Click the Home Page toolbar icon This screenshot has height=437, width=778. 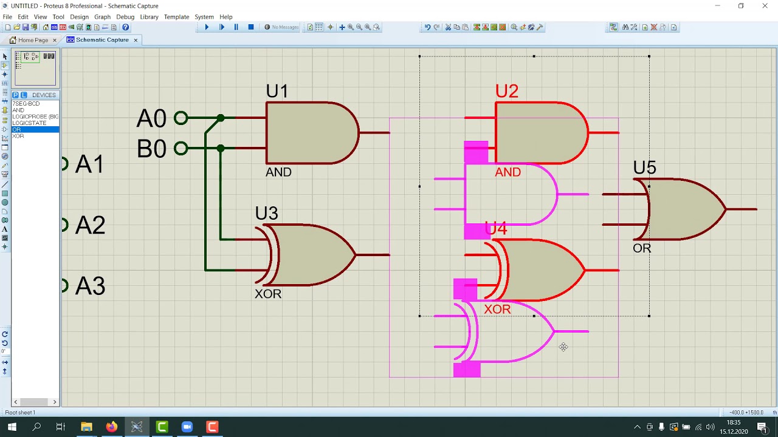pos(46,27)
